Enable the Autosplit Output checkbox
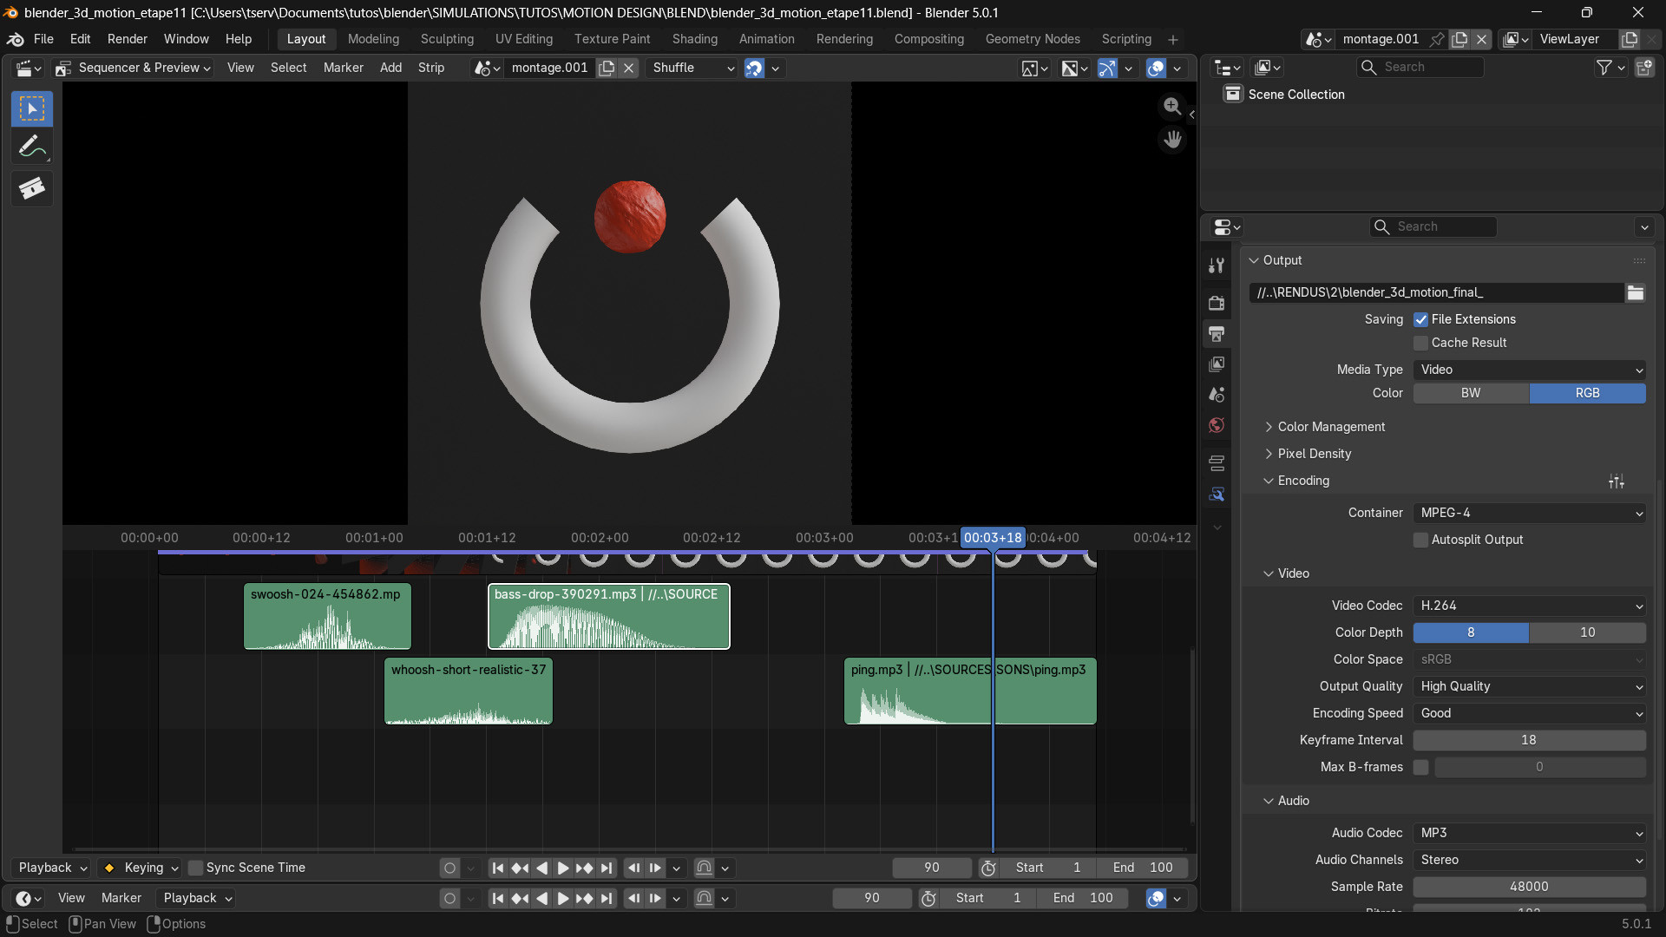 (x=1420, y=541)
